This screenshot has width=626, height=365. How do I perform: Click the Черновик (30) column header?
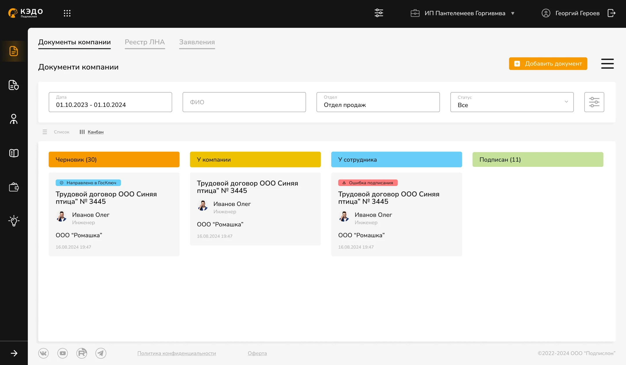tap(114, 159)
